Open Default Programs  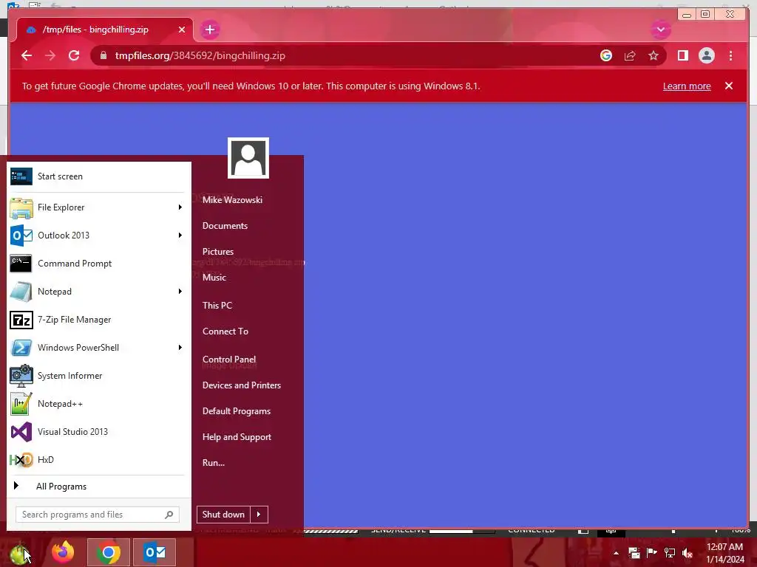[x=237, y=411]
